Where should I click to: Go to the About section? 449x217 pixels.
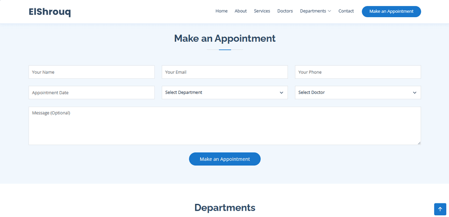(x=241, y=11)
